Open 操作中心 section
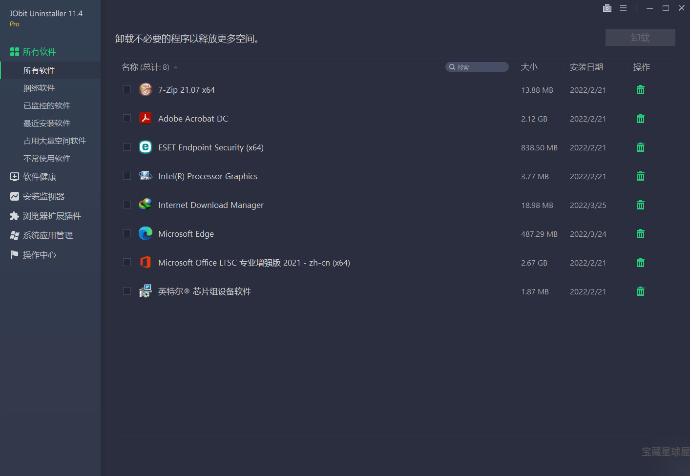This screenshot has width=690, height=476. pyautogui.click(x=40, y=255)
